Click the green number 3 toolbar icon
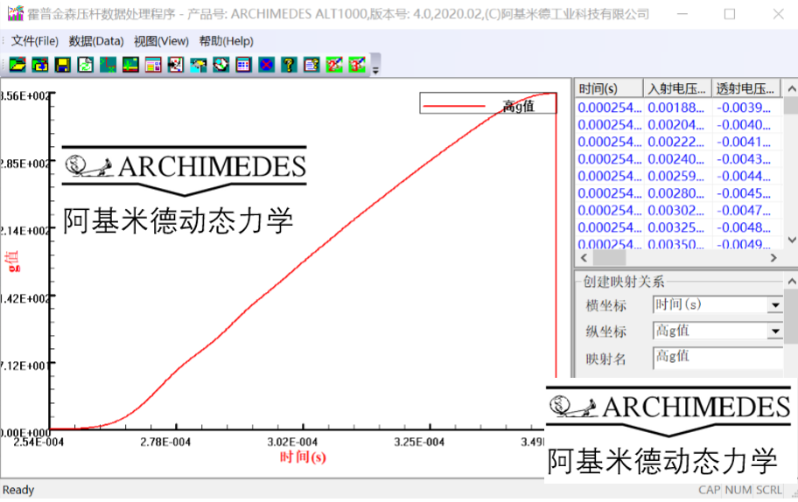Image resolution: width=798 pixels, height=502 pixels. click(x=357, y=65)
